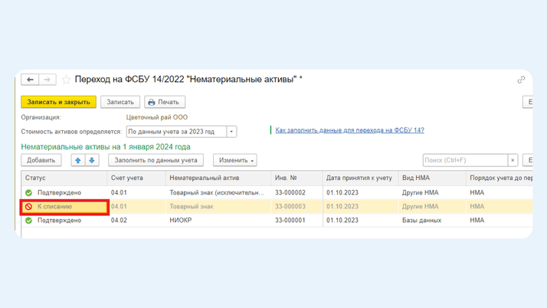547x308 pixels.
Task: Sort by Счет учета column header
Action: [x=136, y=178]
